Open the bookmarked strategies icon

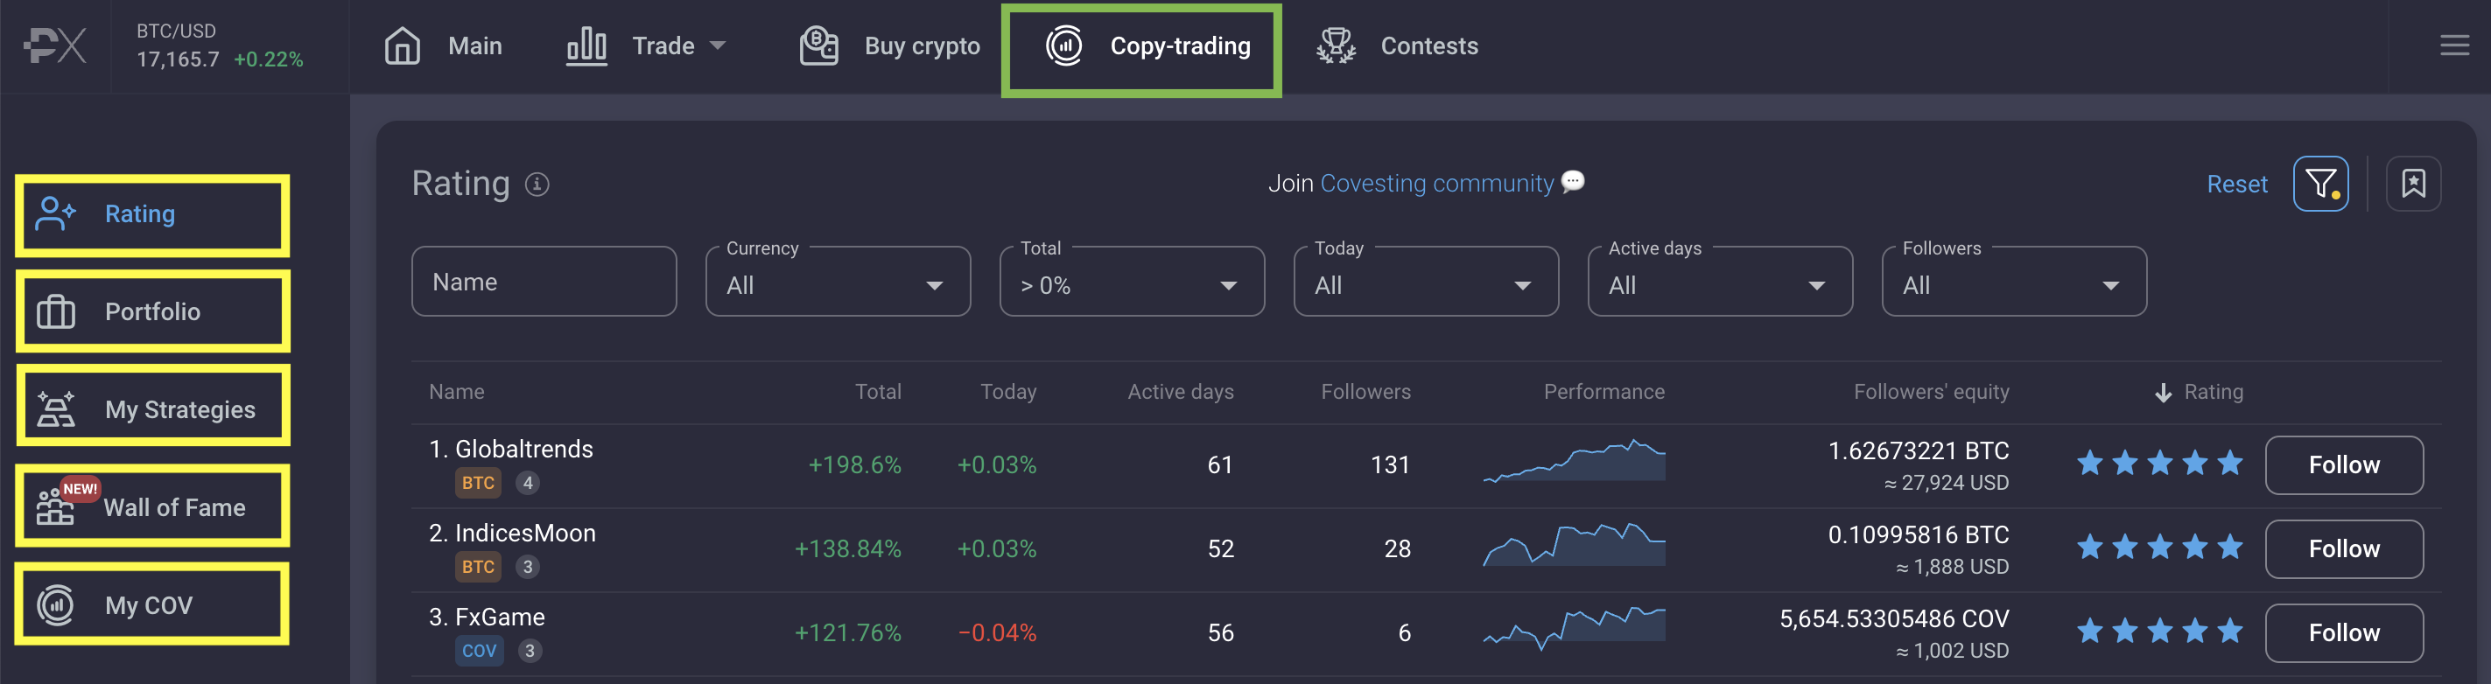pyautogui.click(x=2413, y=184)
